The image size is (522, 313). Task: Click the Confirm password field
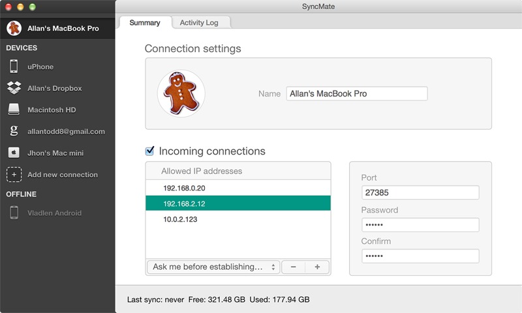coord(420,256)
